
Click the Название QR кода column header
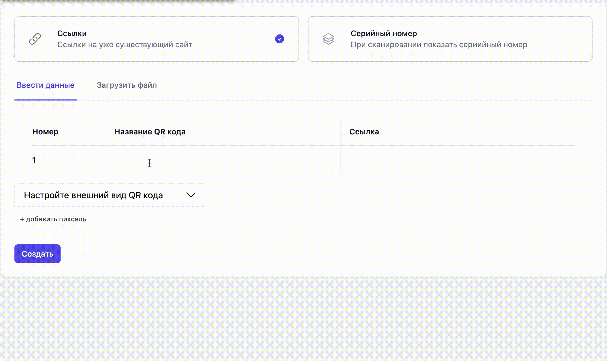[x=150, y=132]
